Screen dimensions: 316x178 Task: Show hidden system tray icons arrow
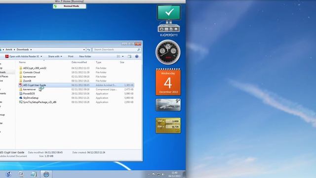tap(149, 175)
